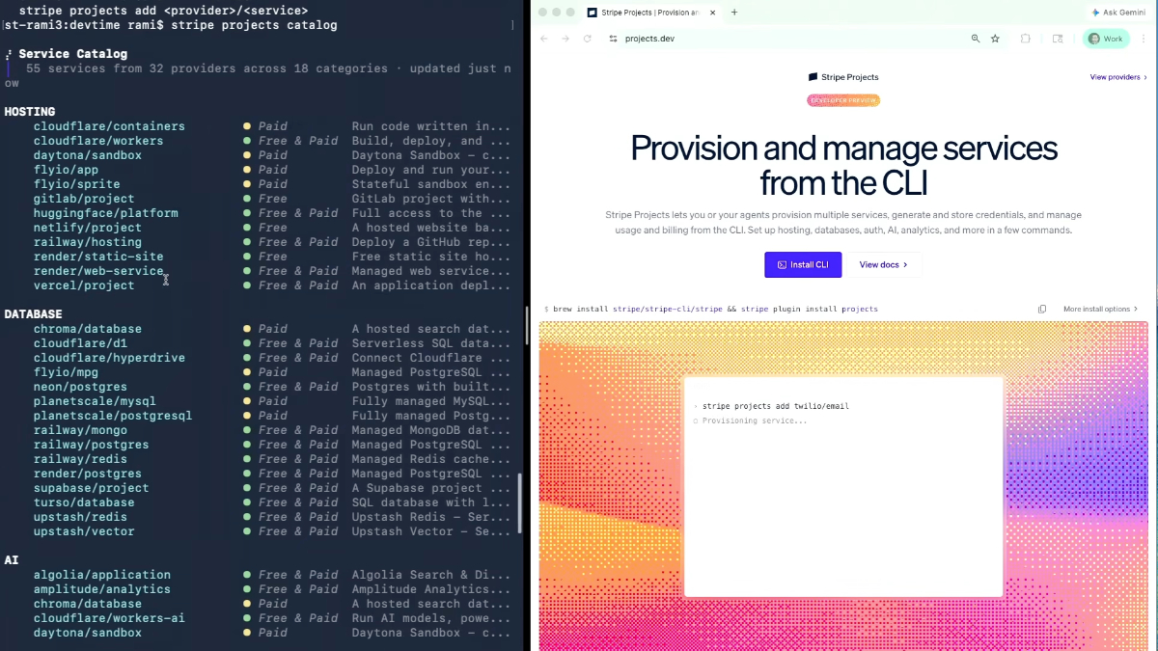Click the Install CLI button

(x=803, y=264)
